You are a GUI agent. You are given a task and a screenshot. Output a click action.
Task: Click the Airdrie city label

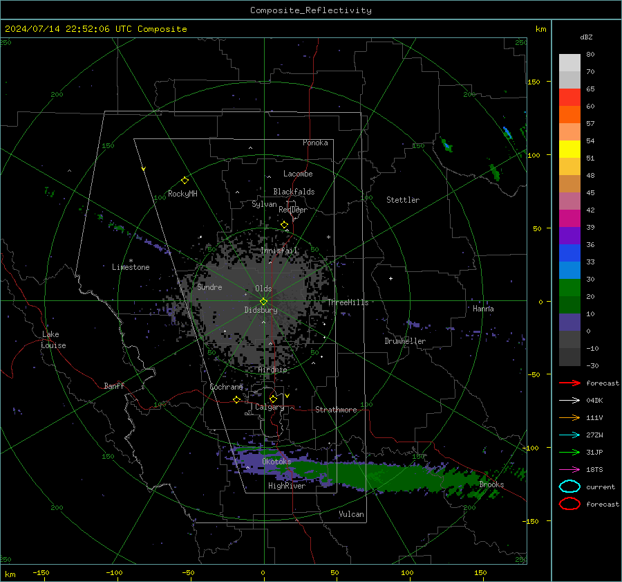[272, 370]
